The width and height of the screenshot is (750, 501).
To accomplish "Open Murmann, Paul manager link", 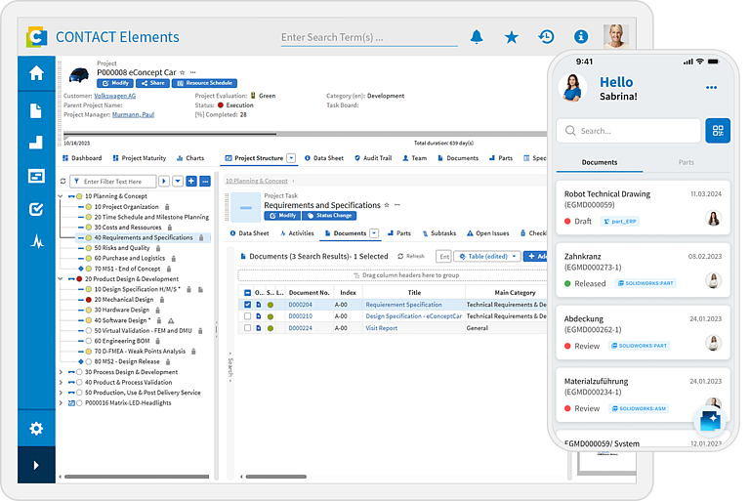I will pos(133,115).
